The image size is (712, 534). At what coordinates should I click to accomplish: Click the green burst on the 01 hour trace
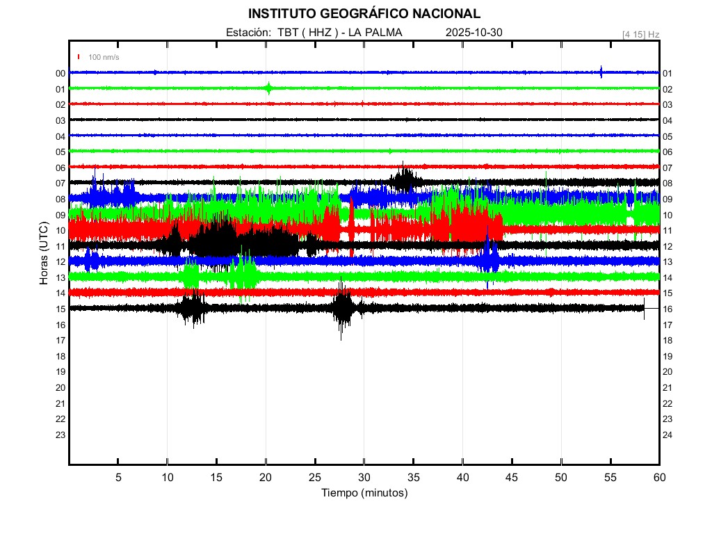pyautogui.click(x=268, y=88)
